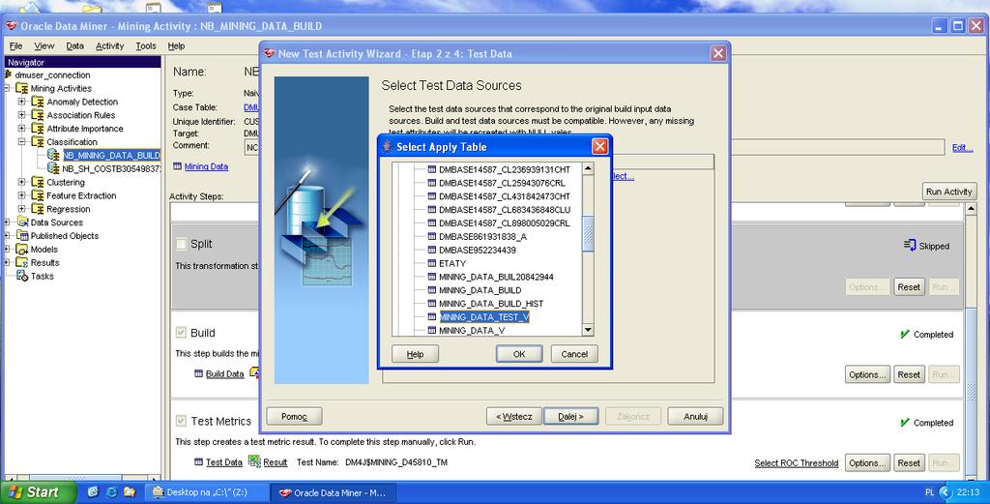
Task: Select MINING_DATA_BUILD_HIST in the table list
Action: 490,304
